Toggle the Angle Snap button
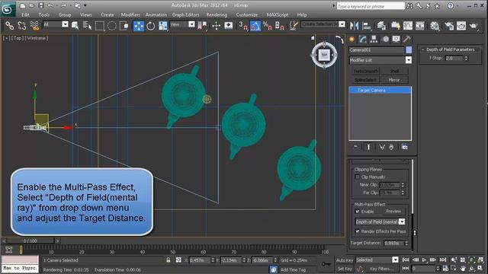The image size is (488, 274). point(255,25)
